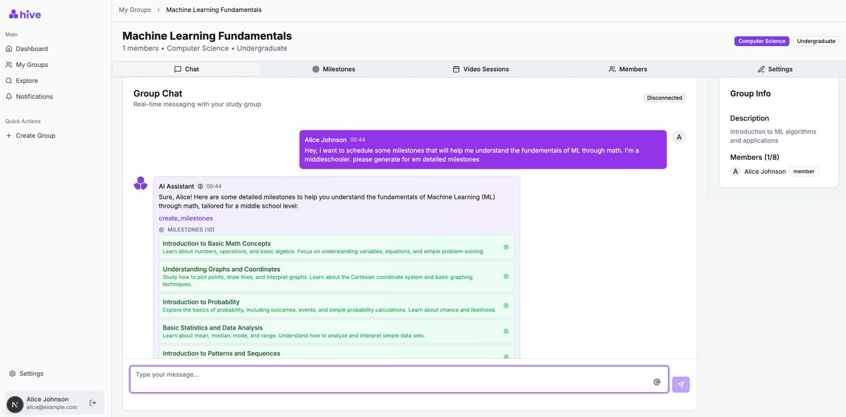Click the AI Assistant hive avatar

coord(141,183)
